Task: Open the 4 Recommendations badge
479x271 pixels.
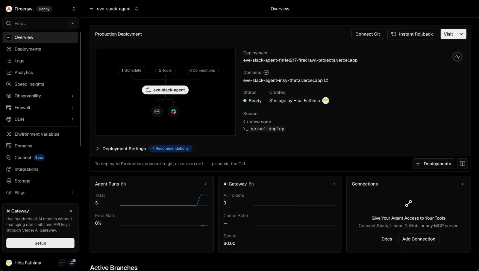Action: coord(170,148)
